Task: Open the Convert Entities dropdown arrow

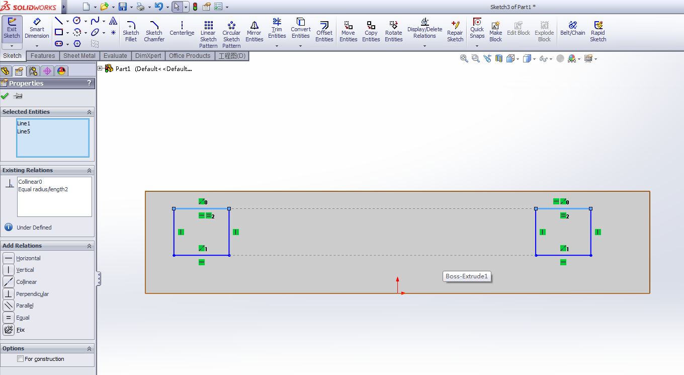Action: [x=300, y=46]
